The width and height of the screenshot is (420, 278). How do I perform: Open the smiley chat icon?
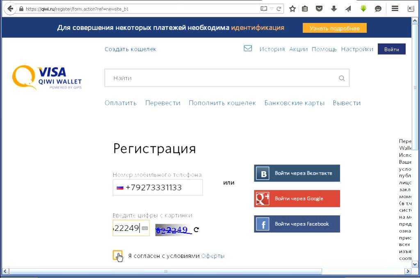(378, 9)
